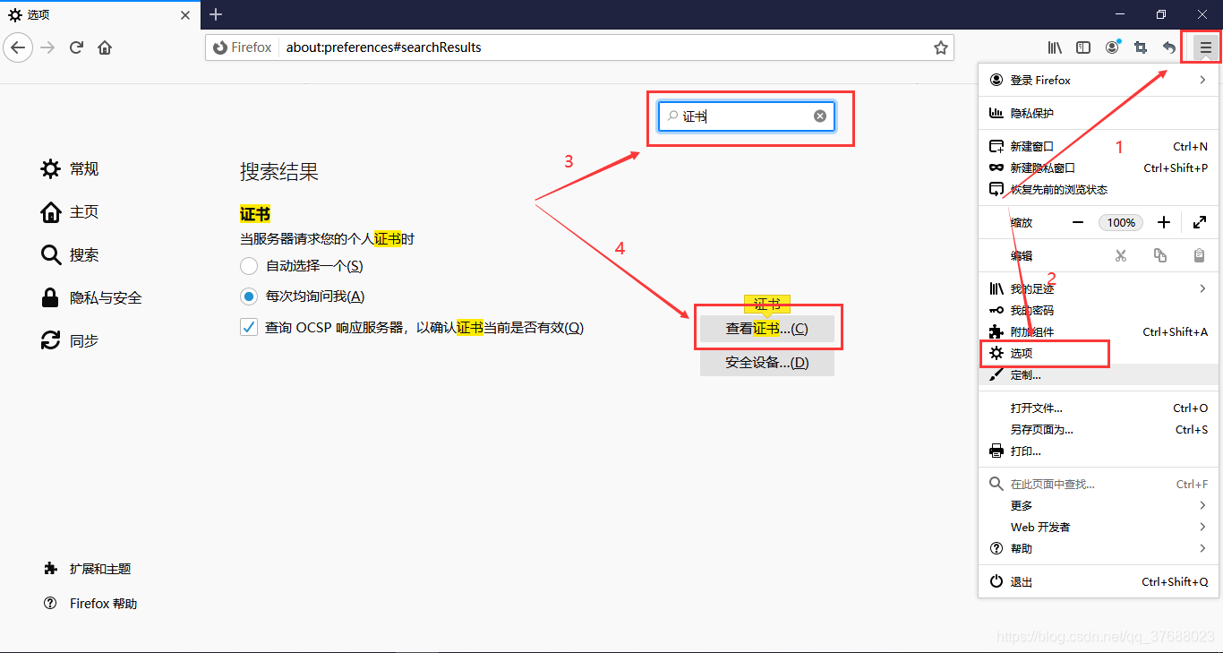
Task: Clear the 证书 search box text
Action: pyautogui.click(x=819, y=116)
